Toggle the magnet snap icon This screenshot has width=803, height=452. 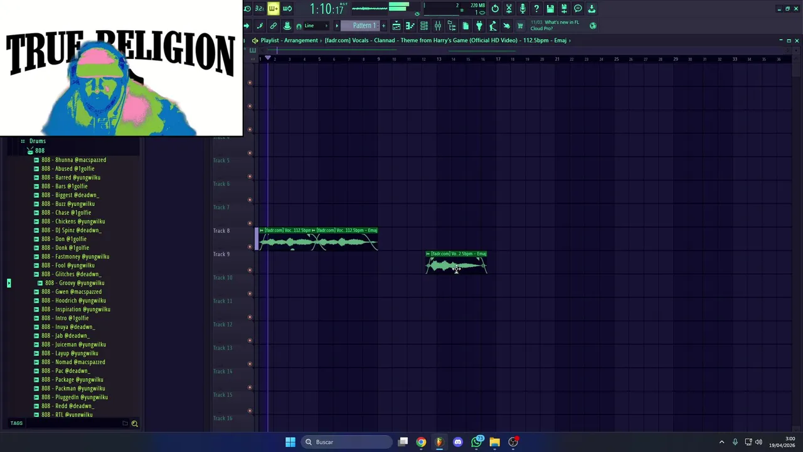(299, 26)
